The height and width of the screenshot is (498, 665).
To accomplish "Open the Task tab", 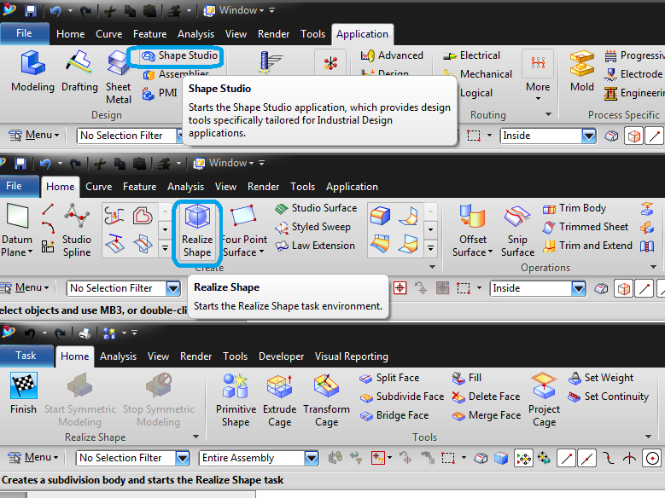I will pyautogui.click(x=26, y=356).
